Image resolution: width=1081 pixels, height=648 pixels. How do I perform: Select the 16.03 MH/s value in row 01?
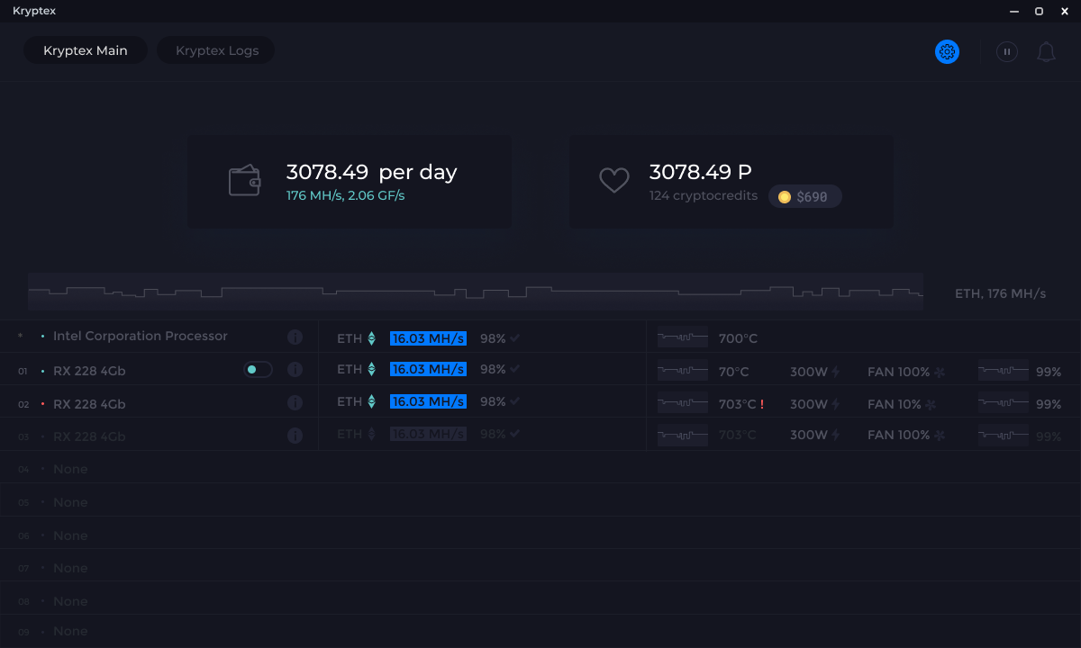(428, 369)
